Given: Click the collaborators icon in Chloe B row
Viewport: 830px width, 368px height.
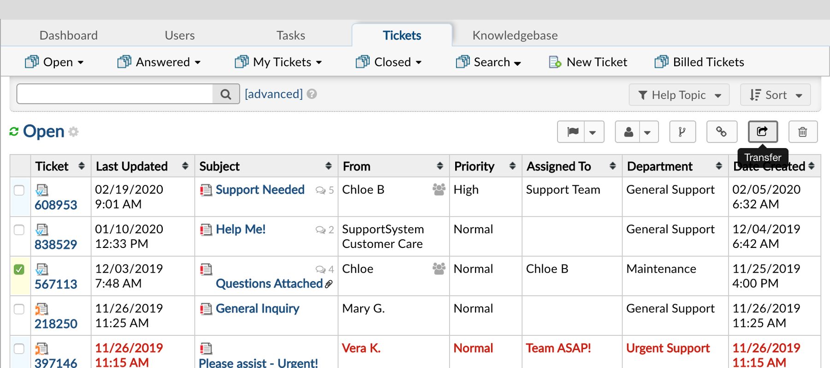Looking at the screenshot, I should (439, 189).
